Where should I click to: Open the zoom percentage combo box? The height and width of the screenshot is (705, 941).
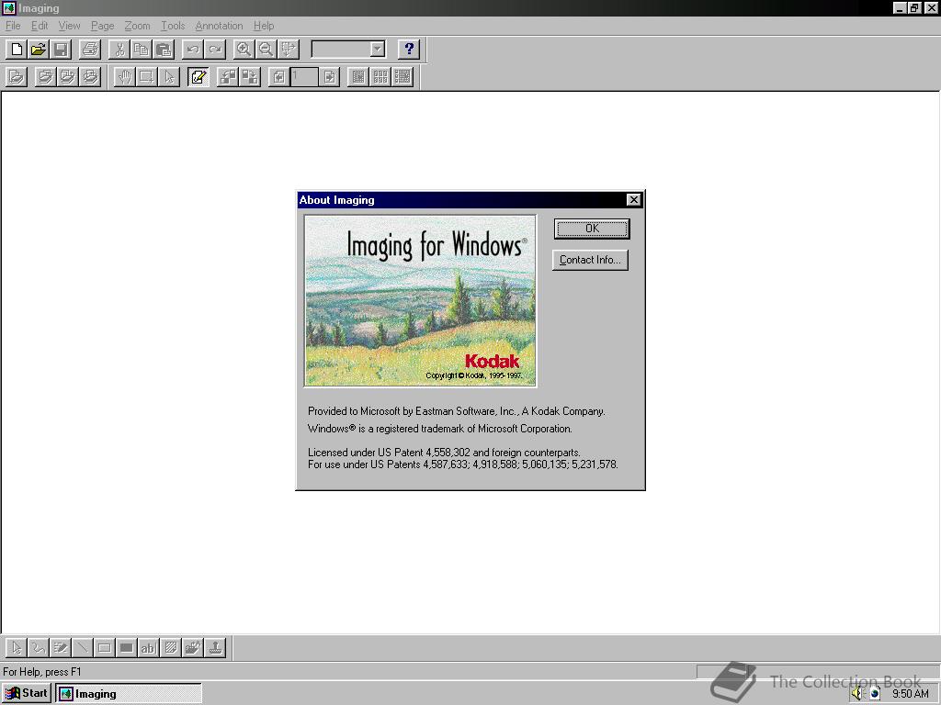point(377,50)
